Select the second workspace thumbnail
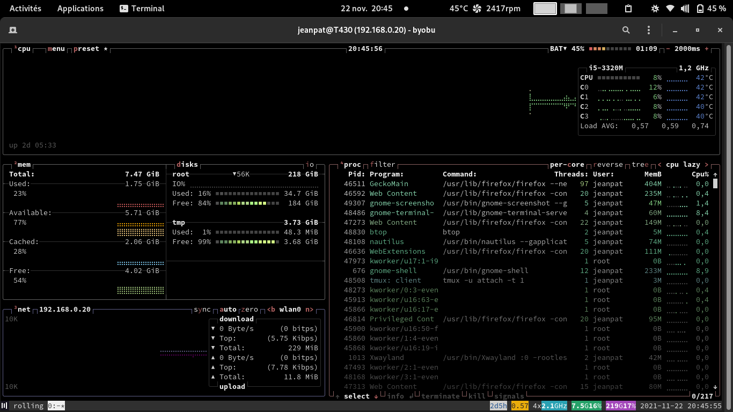The image size is (733, 412). click(571, 9)
